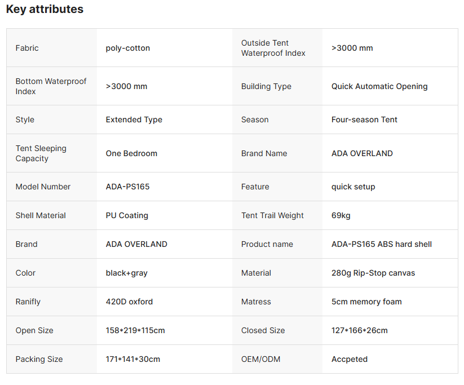The height and width of the screenshot is (385, 464).
Task: Click the Packing Size 171*141*30cm value
Action: tap(133, 359)
